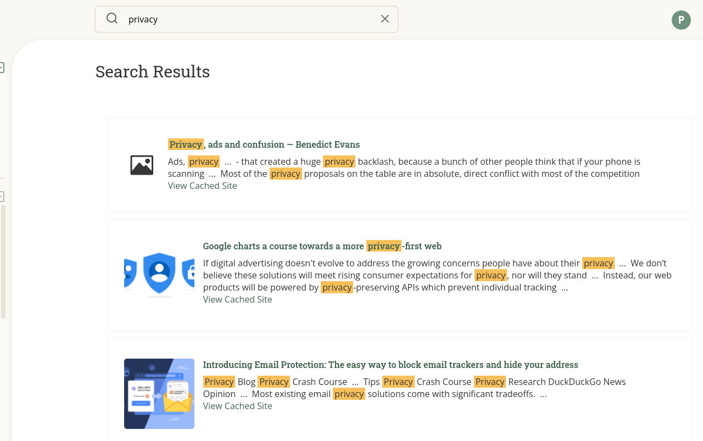Viewport: 703px width, 441px height.
Task: Click the snippet beginning "If digital advertising doesn't evolve"
Action: click(x=437, y=275)
